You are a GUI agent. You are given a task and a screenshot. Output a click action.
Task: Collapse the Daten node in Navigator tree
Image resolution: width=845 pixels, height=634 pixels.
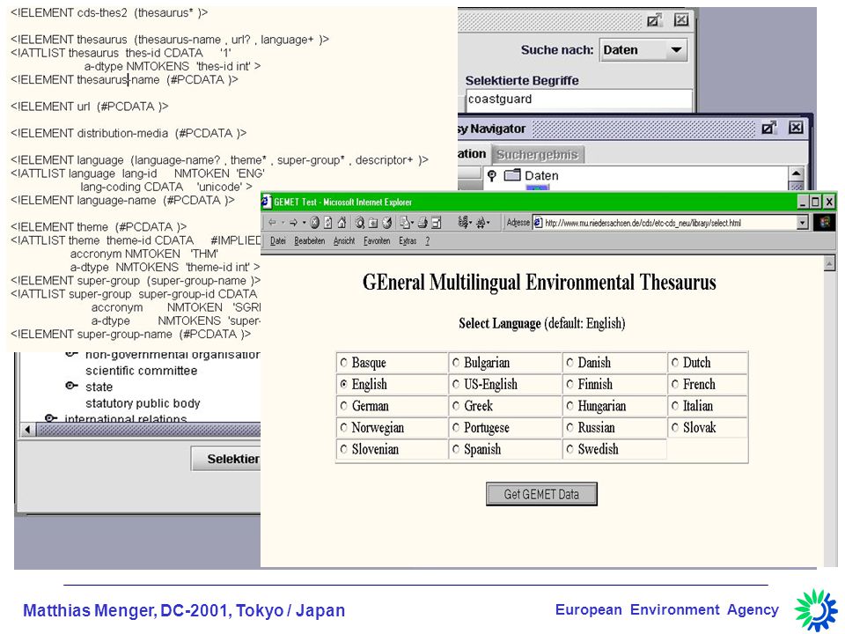pos(491,175)
